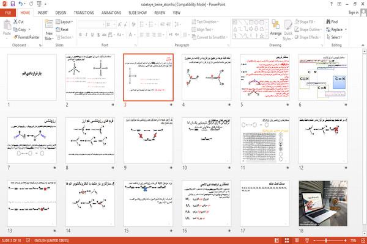Open Shape Effects dropdown
The width and height of the screenshot is (367, 244).
point(307,37)
